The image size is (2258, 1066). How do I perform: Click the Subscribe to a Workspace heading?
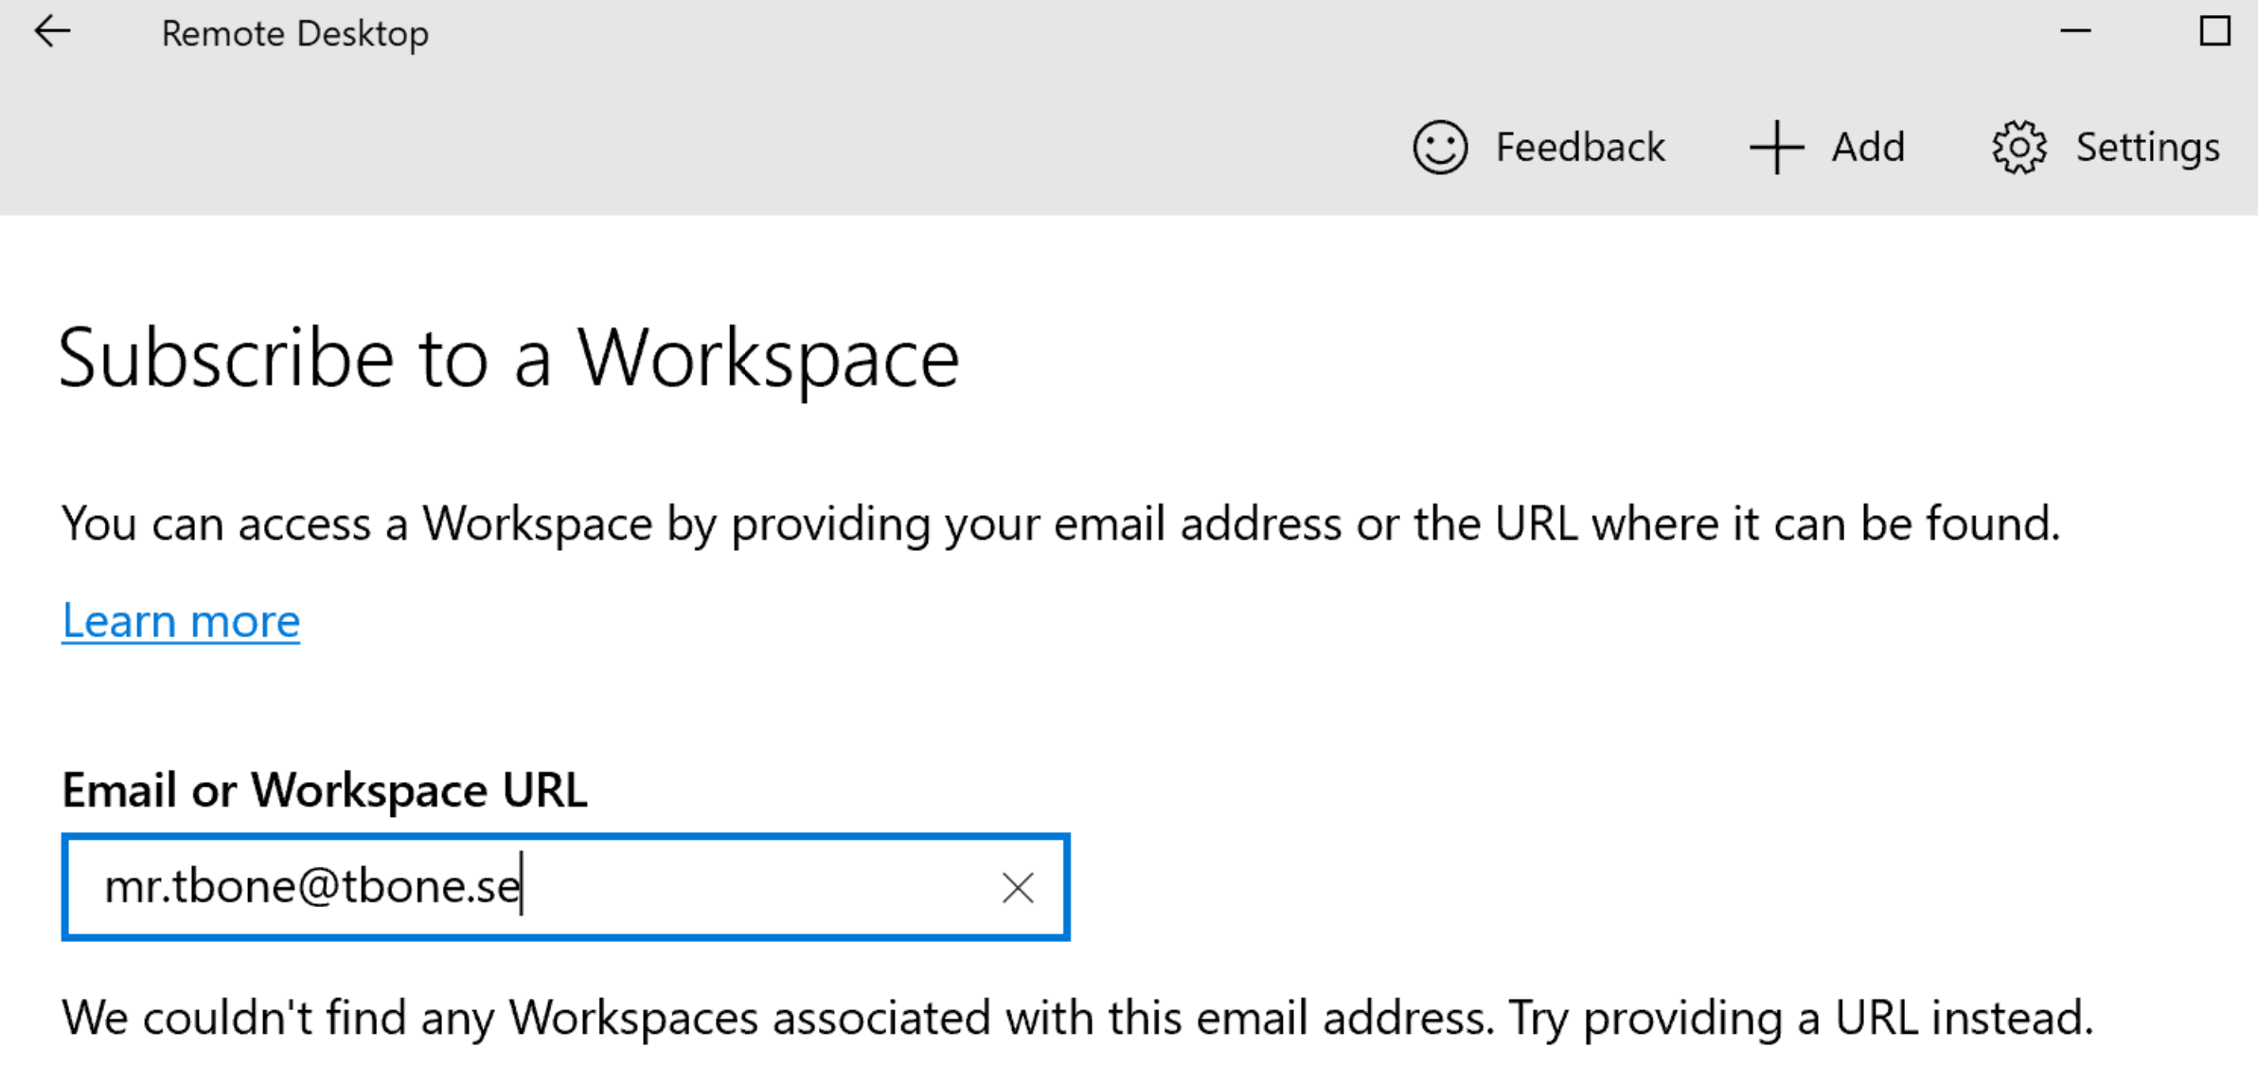tap(509, 359)
